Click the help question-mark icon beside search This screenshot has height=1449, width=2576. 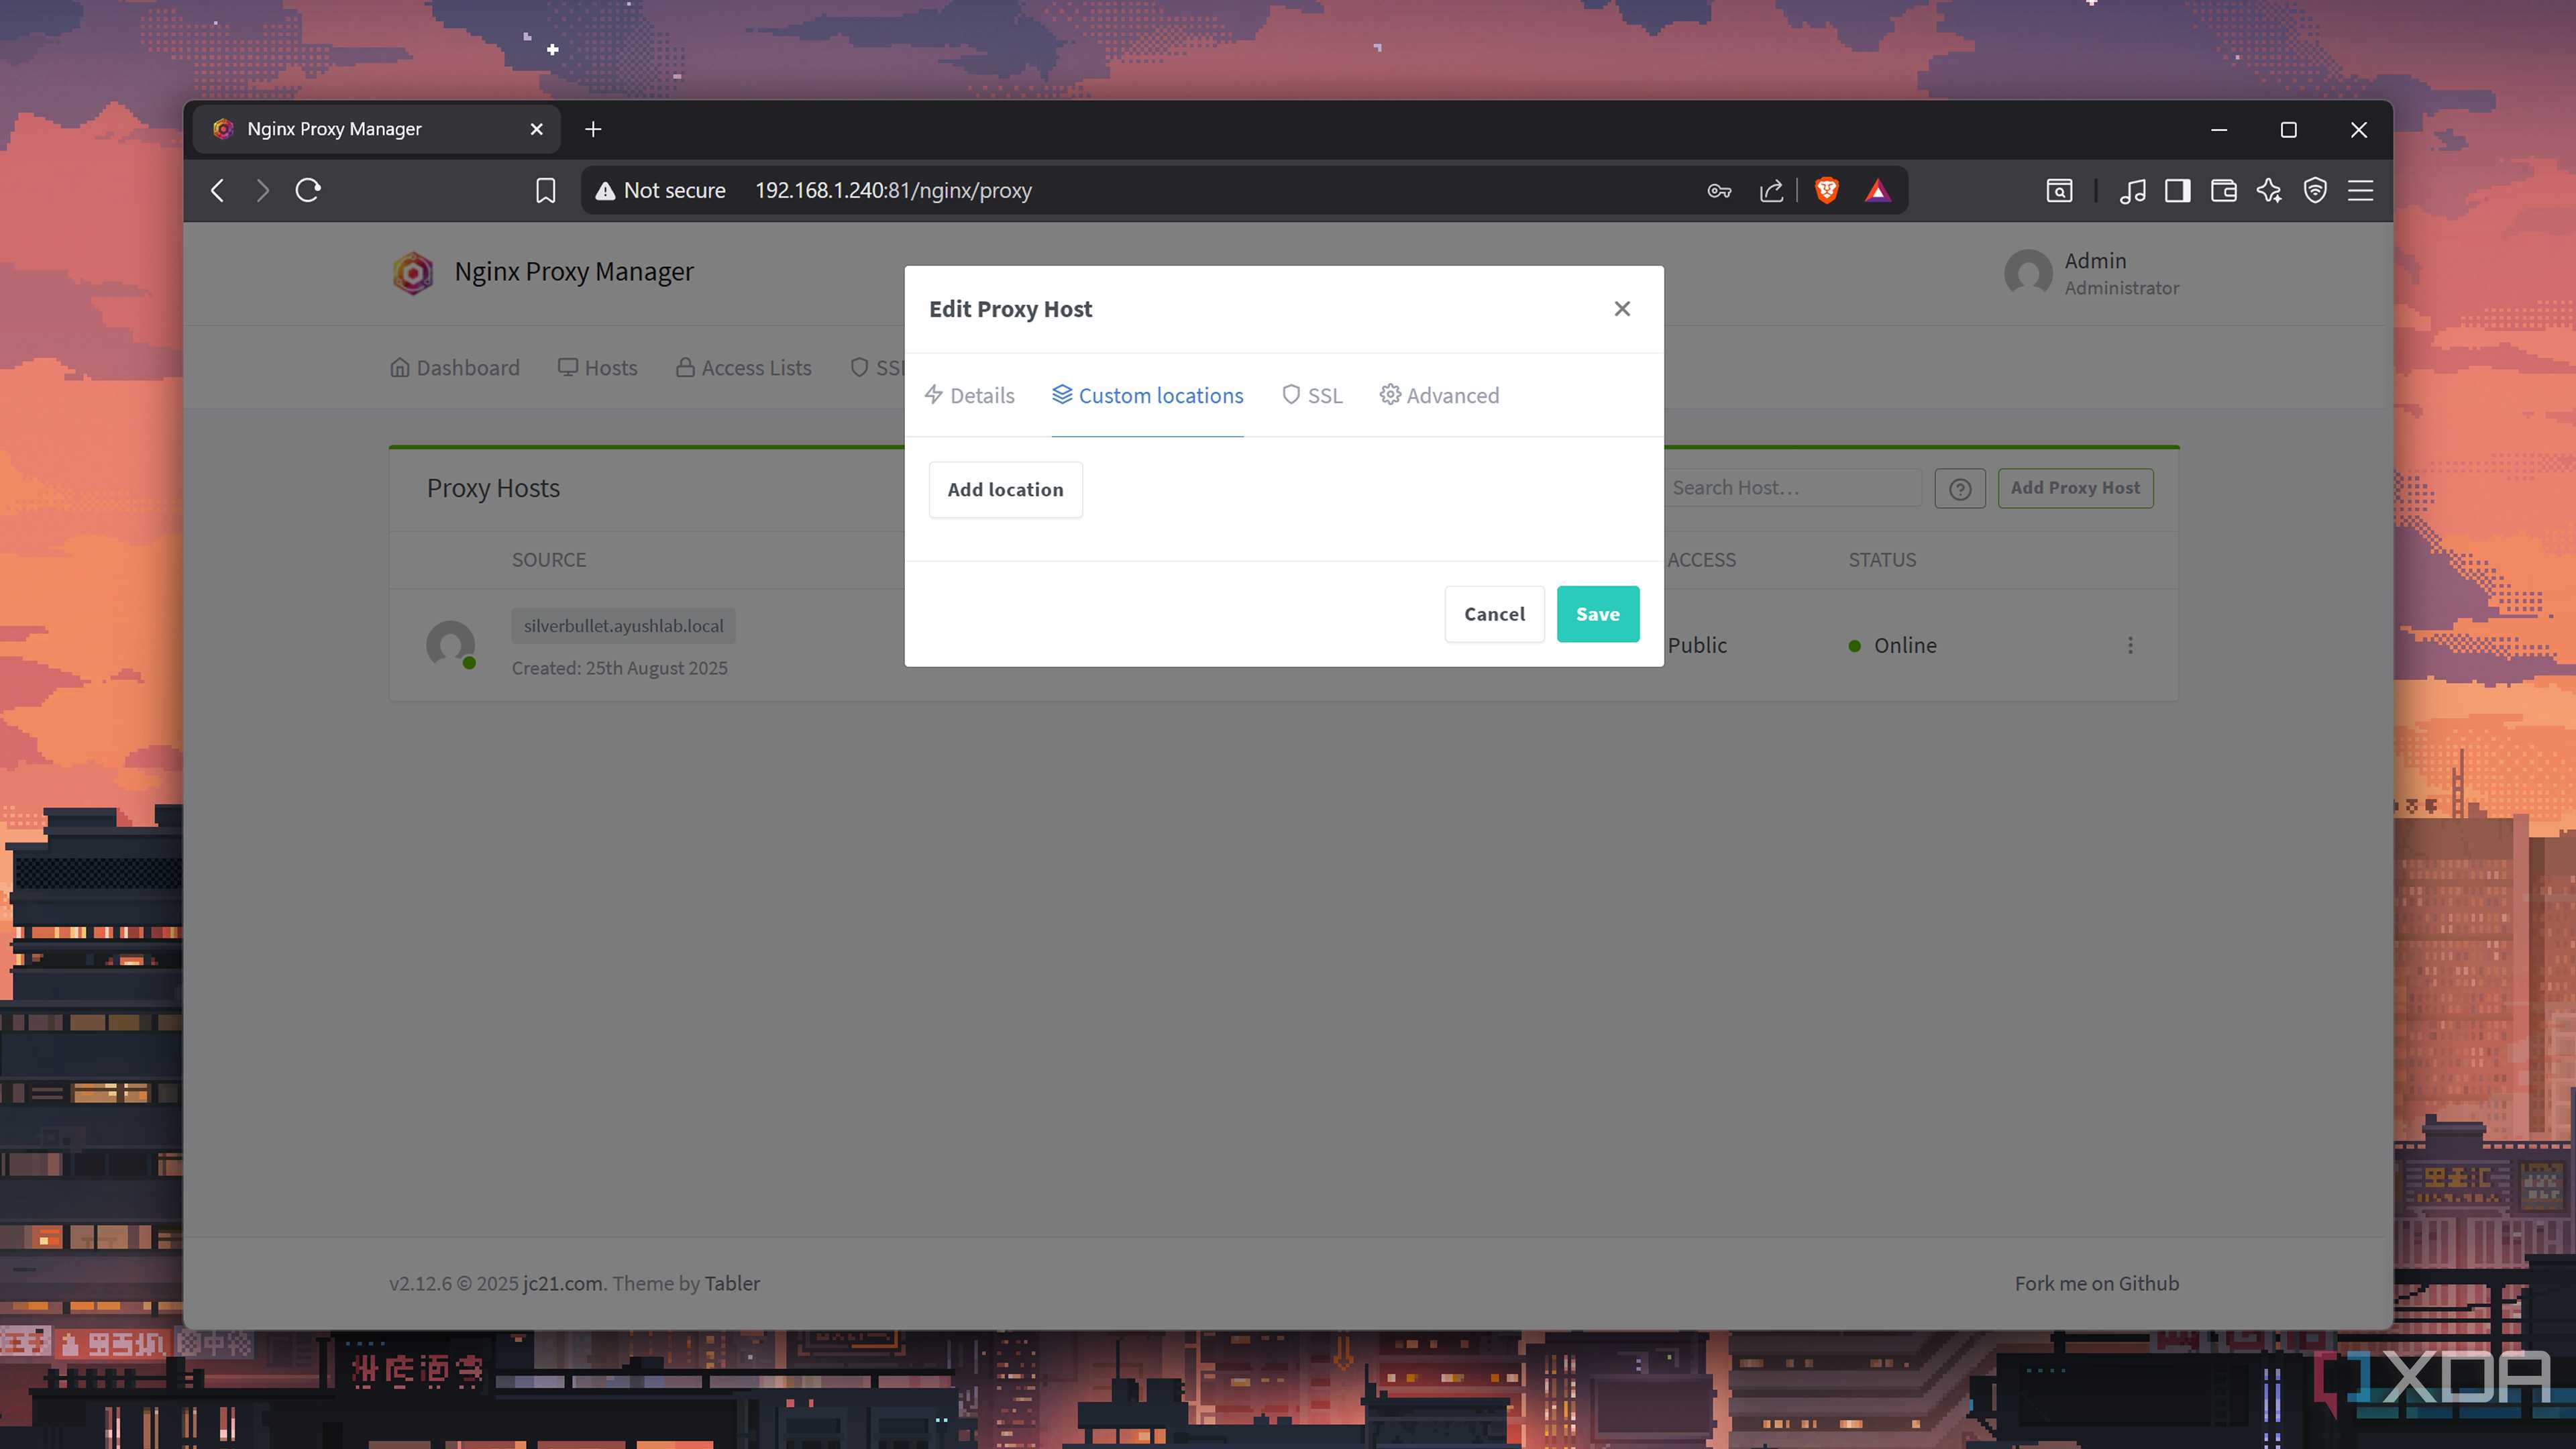tap(1959, 488)
